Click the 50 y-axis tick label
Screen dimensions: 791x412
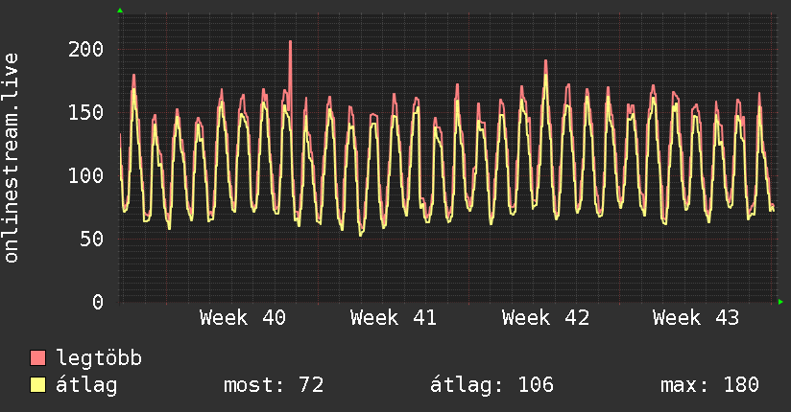pos(92,239)
